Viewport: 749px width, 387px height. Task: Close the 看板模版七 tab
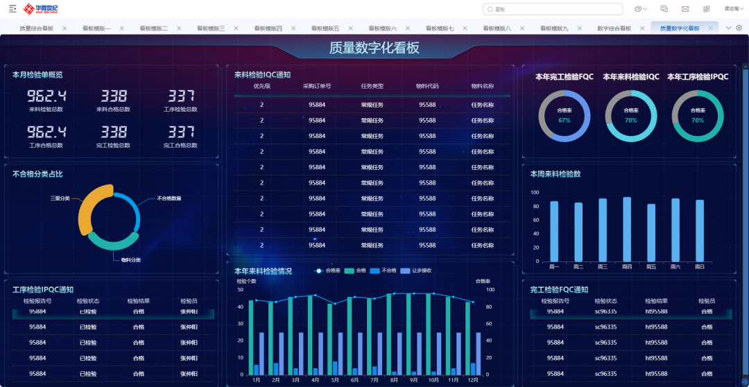click(x=465, y=28)
